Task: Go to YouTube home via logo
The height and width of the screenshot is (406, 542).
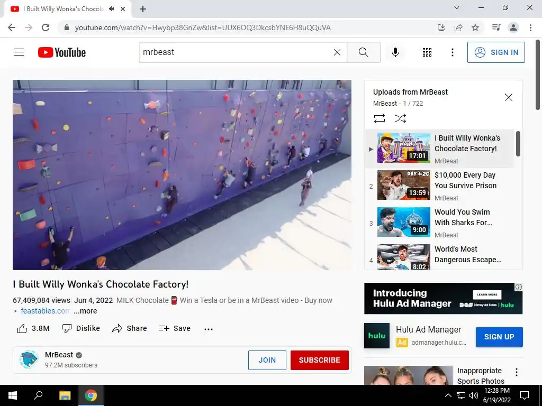Action: click(x=62, y=52)
